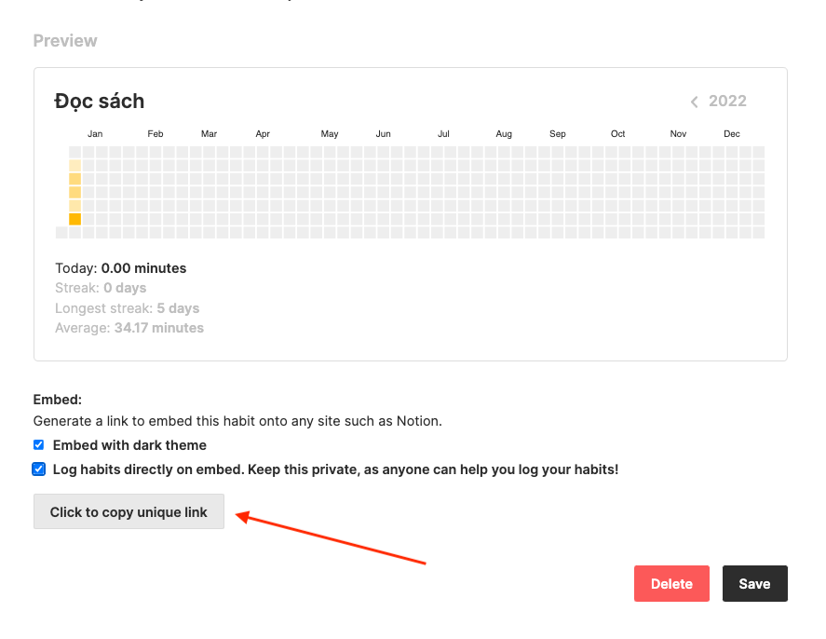This screenshot has width=826, height=639.
Task: Click the top-right heatmap cell in December
Action: coord(759,152)
